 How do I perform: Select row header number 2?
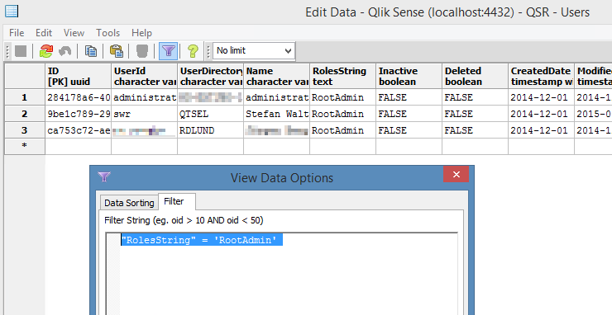(x=25, y=114)
